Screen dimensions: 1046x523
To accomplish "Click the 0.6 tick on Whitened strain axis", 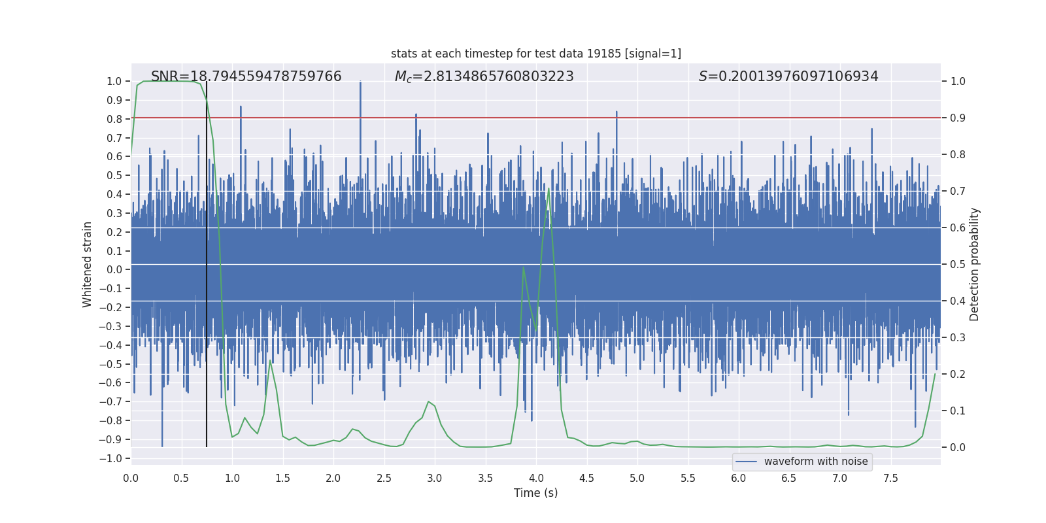I will tap(114, 157).
